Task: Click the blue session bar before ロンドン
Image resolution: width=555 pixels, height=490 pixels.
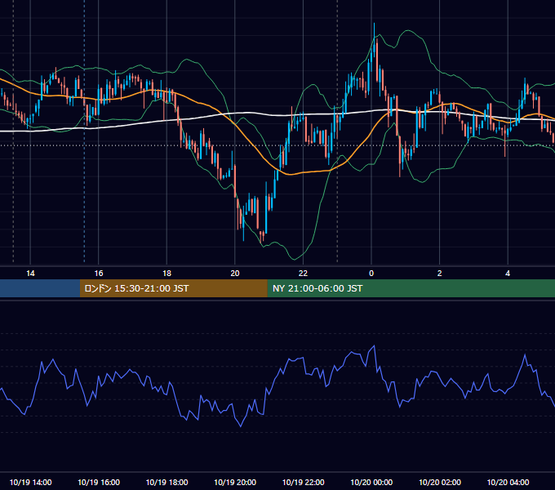Action: (x=40, y=288)
